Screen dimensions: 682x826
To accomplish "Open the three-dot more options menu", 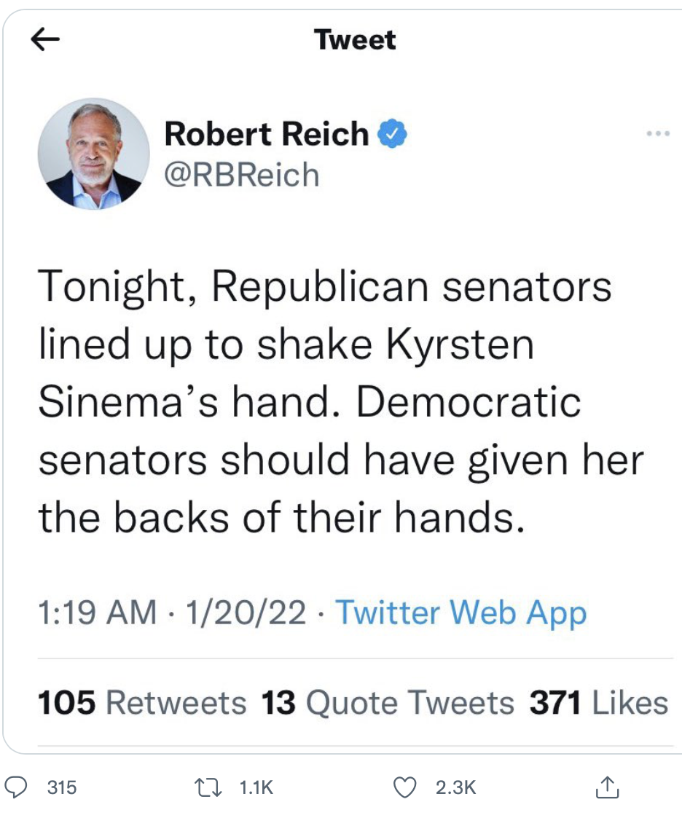I will 657,134.
